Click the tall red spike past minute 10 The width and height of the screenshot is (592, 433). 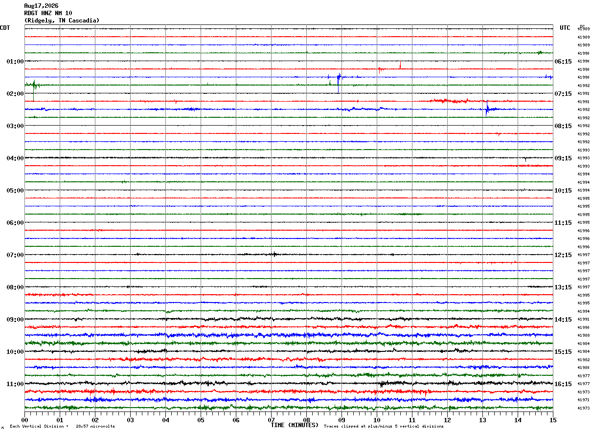coord(400,65)
